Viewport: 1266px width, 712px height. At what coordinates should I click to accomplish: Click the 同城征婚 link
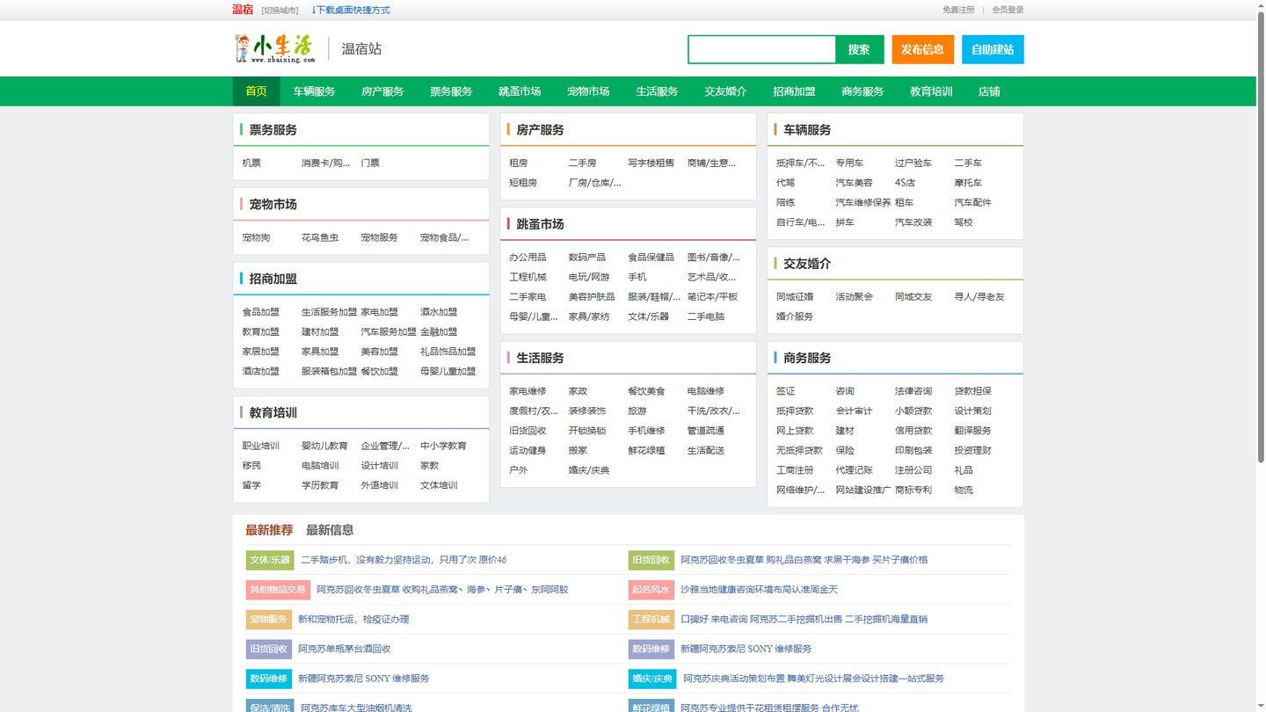[795, 297]
